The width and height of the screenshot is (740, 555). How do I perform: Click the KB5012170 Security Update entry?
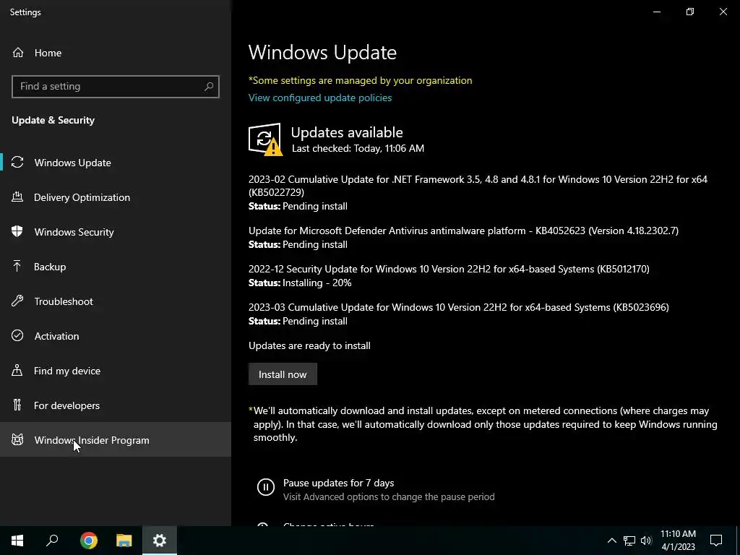[x=449, y=269]
